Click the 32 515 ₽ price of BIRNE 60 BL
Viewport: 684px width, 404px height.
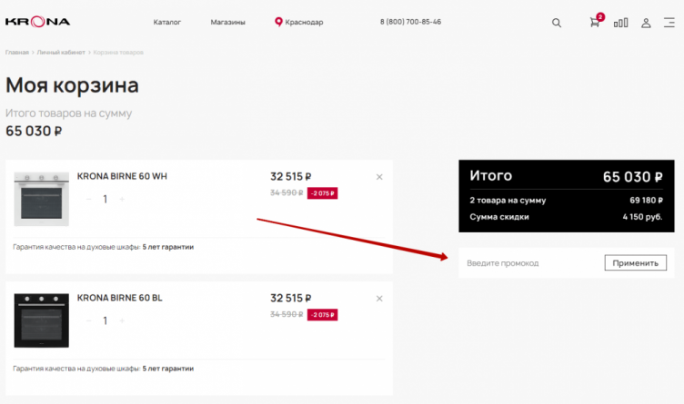[x=290, y=298]
